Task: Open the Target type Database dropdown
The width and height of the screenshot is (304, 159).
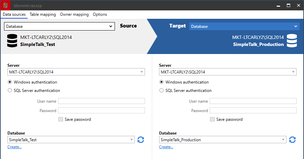Action: coord(244,26)
